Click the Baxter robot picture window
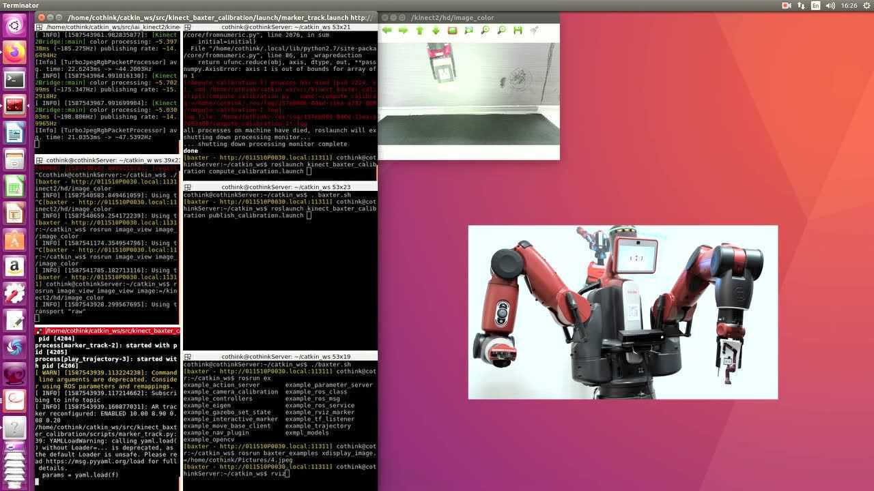This screenshot has height=491, width=874. point(623,312)
